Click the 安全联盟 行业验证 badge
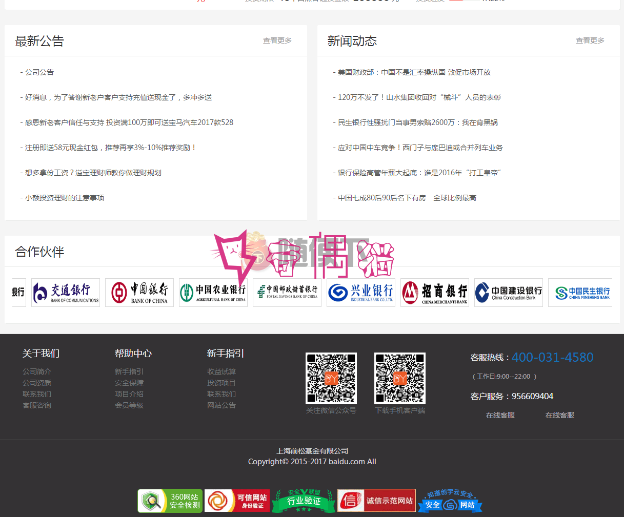This screenshot has height=517, width=624. [304, 501]
